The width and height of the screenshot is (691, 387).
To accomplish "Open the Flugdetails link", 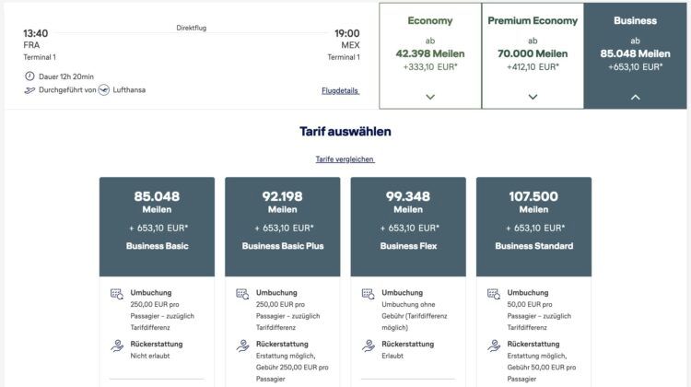I will pos(340,90).
